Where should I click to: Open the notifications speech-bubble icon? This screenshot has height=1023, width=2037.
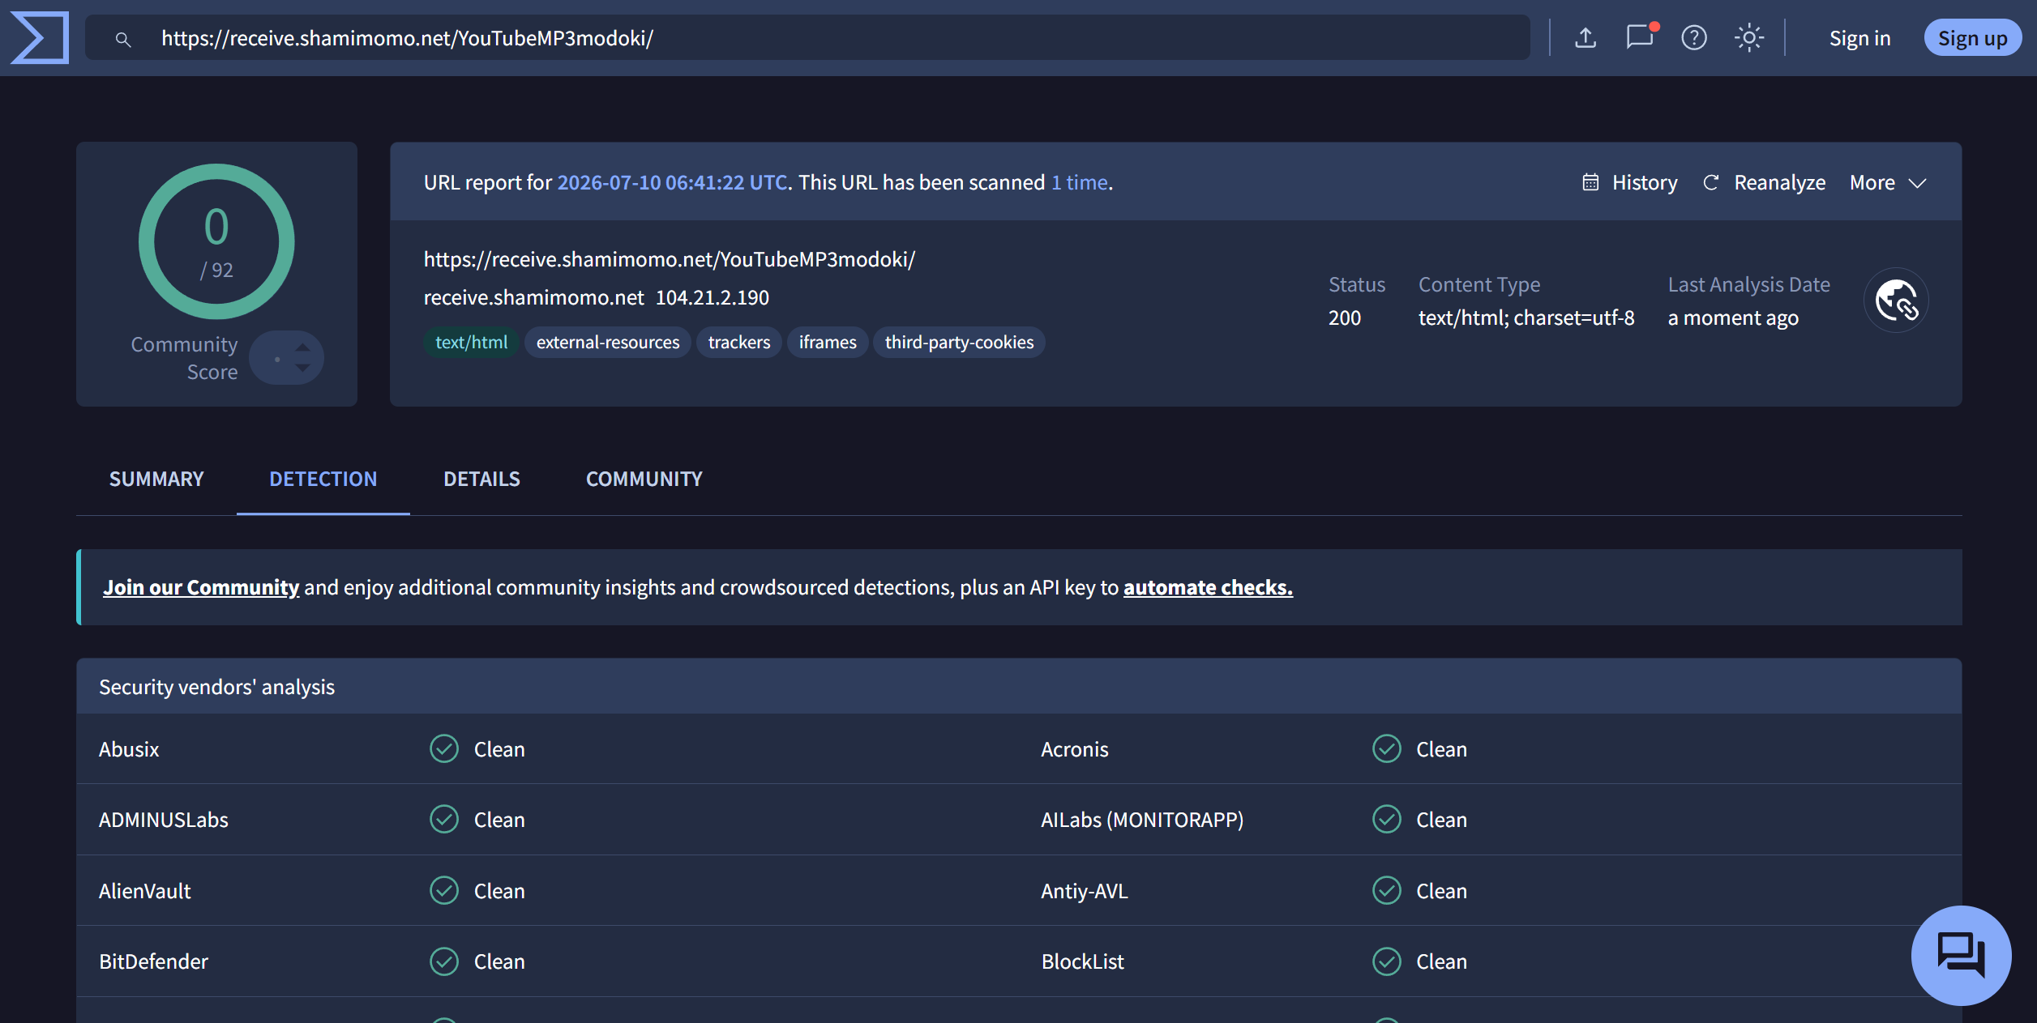coord(1641,37)
